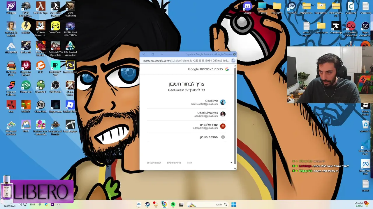Click the sign-in window vertical scrollbar
Image resolution: width=373 pixels, height=209 pixels.
click(x=235, y=116)
